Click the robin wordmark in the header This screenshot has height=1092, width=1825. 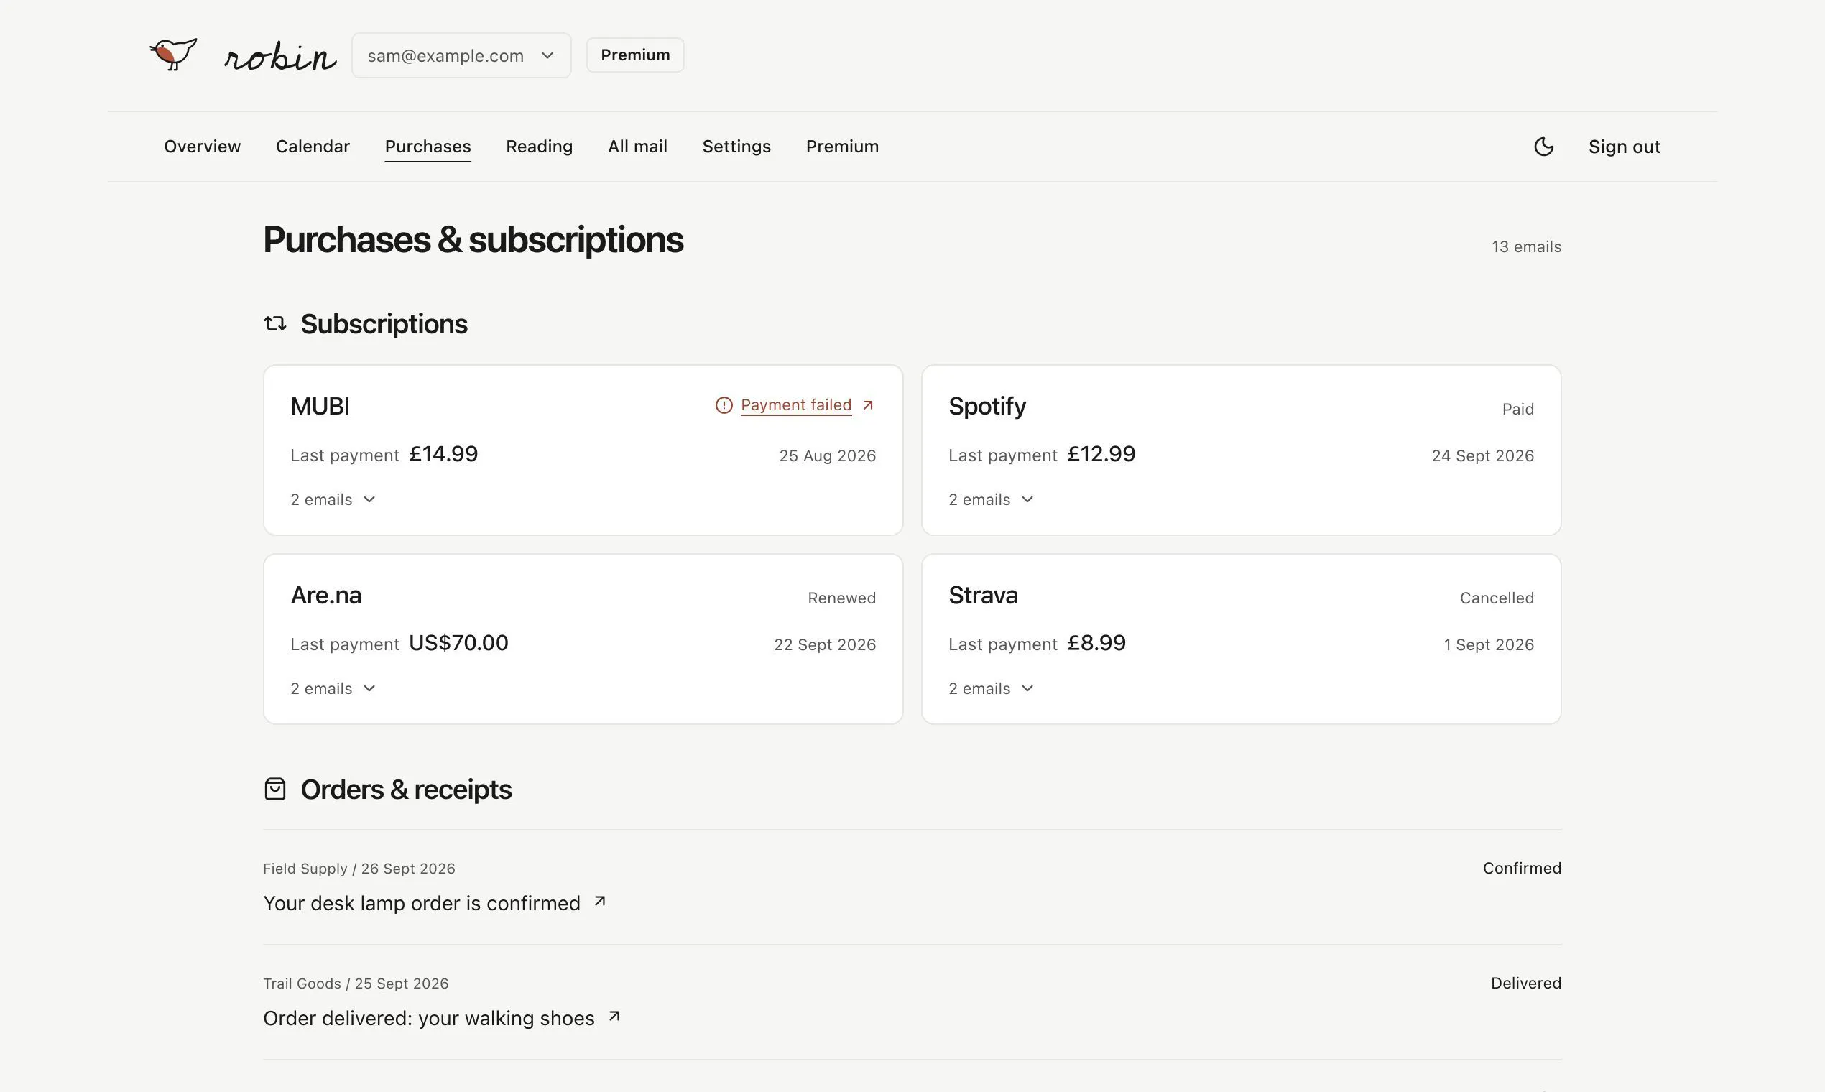(x=279, y=56)
